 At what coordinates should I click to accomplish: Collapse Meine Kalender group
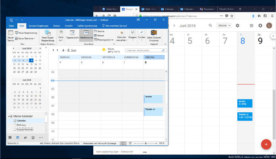(9, 116)
